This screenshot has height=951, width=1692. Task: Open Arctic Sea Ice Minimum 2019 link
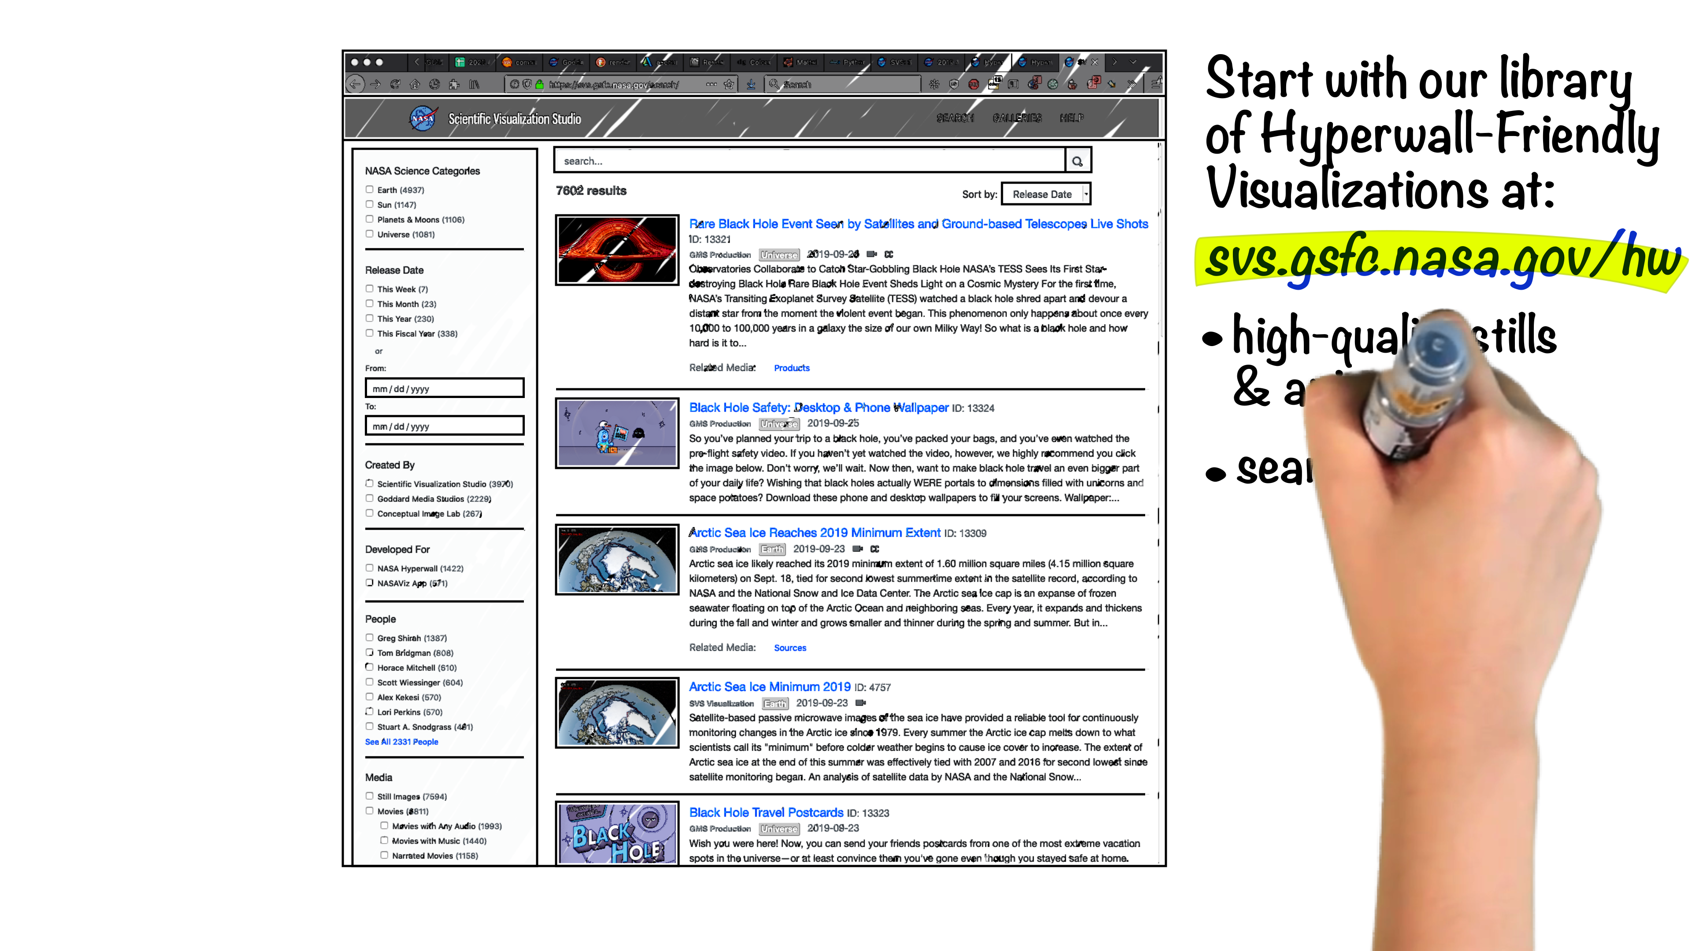pos(769,686)
